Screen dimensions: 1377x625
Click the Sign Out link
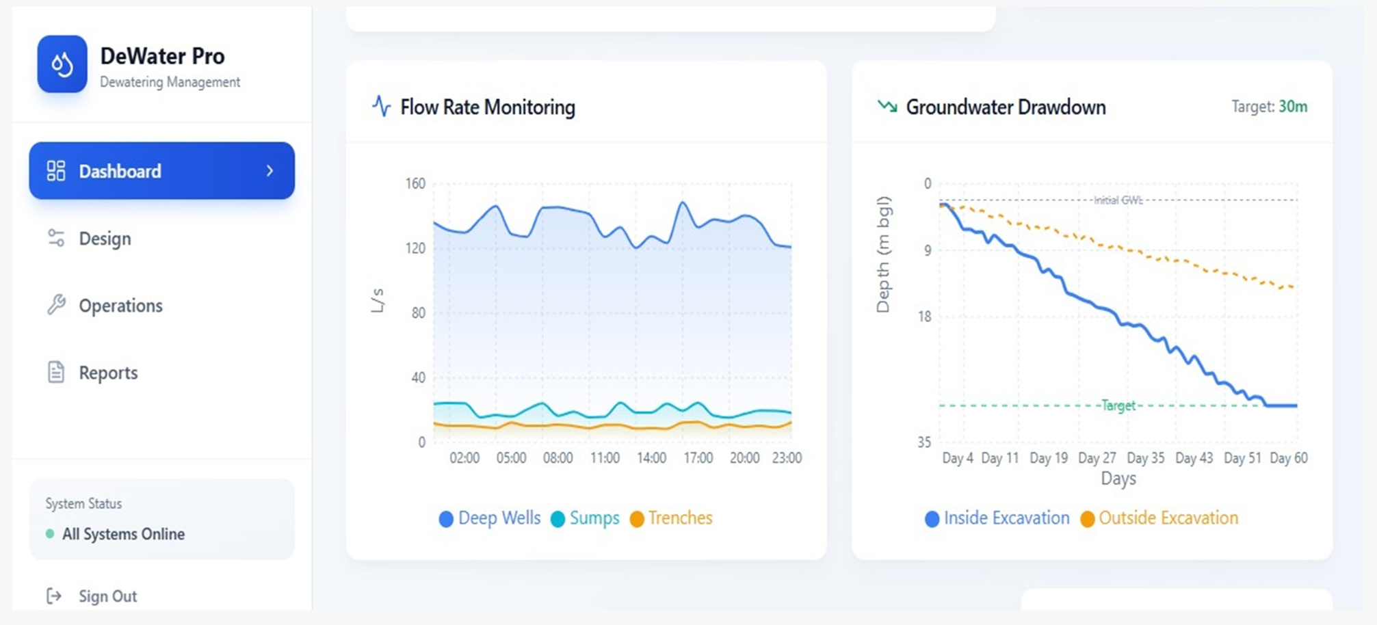[x=107, y=596]
